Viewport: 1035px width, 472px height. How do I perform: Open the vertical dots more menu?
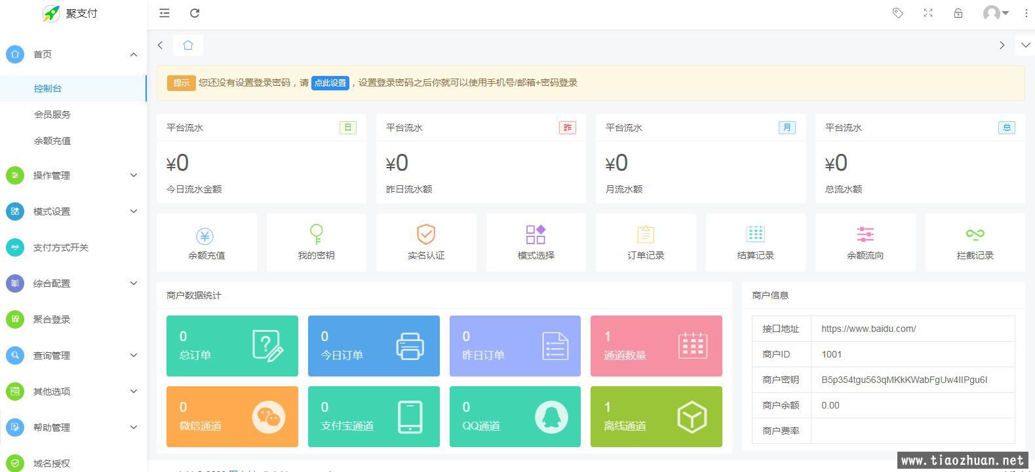click(1026, 13)
